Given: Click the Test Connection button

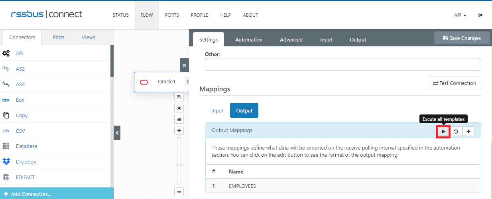Looking at the screenshot, I should [454, 83].
